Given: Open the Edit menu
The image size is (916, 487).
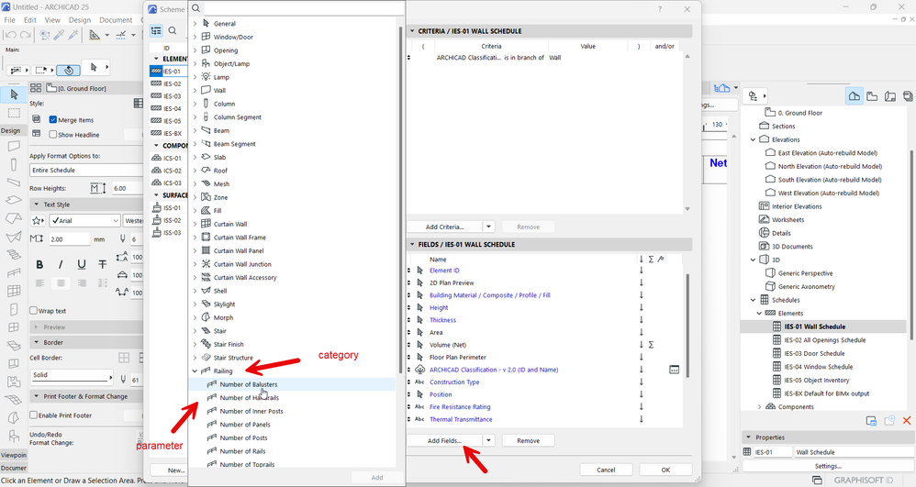Looking at the screenshot, I should [x=29, y=20].
